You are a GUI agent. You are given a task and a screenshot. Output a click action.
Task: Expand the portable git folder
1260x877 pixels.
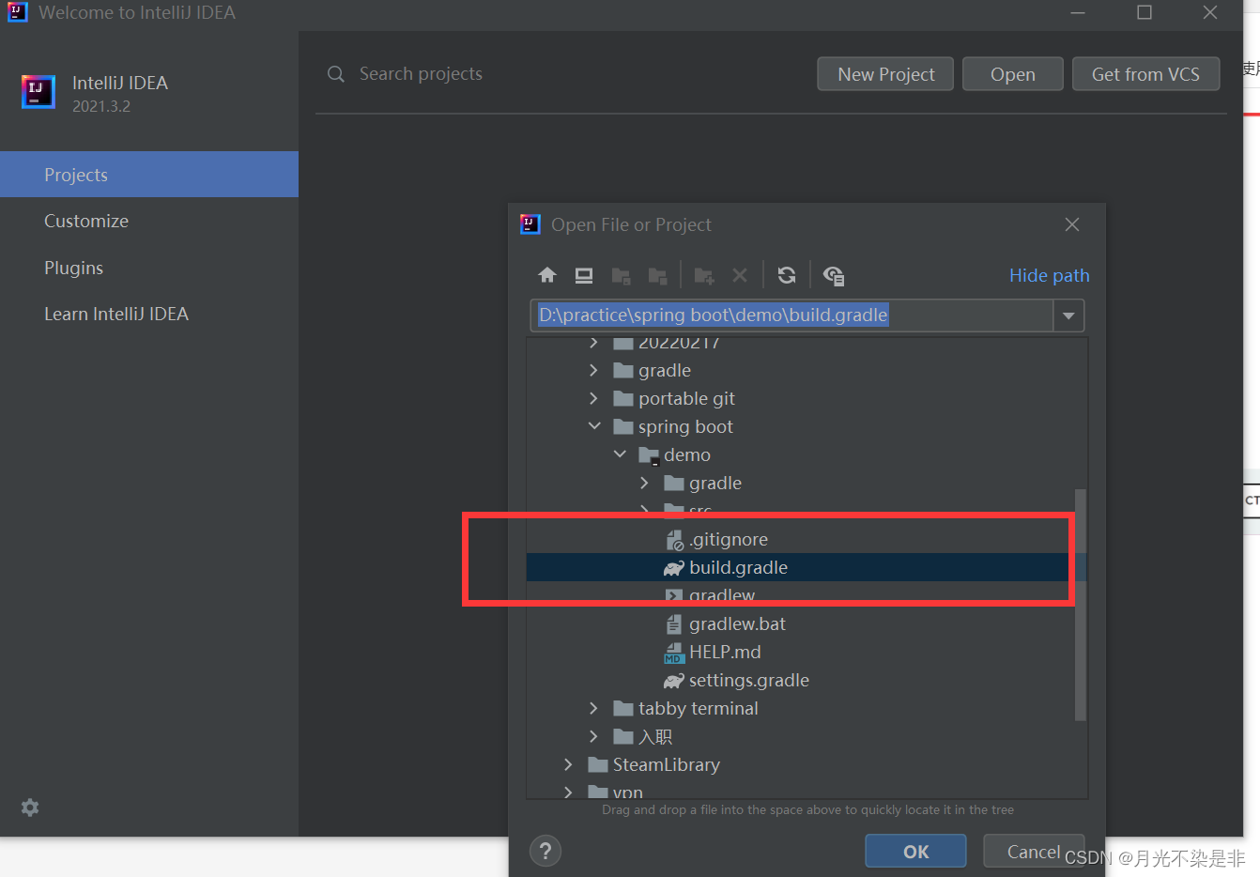[x=593, y=398]
